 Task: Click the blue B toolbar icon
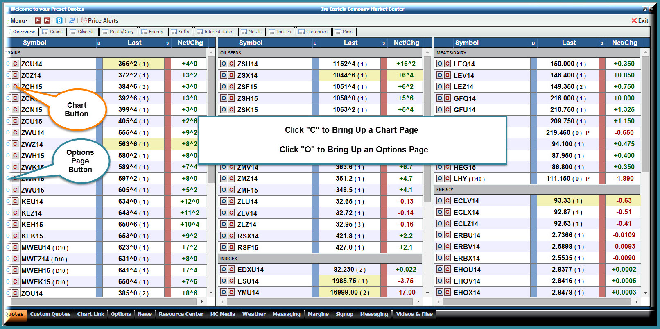[59, 20]
